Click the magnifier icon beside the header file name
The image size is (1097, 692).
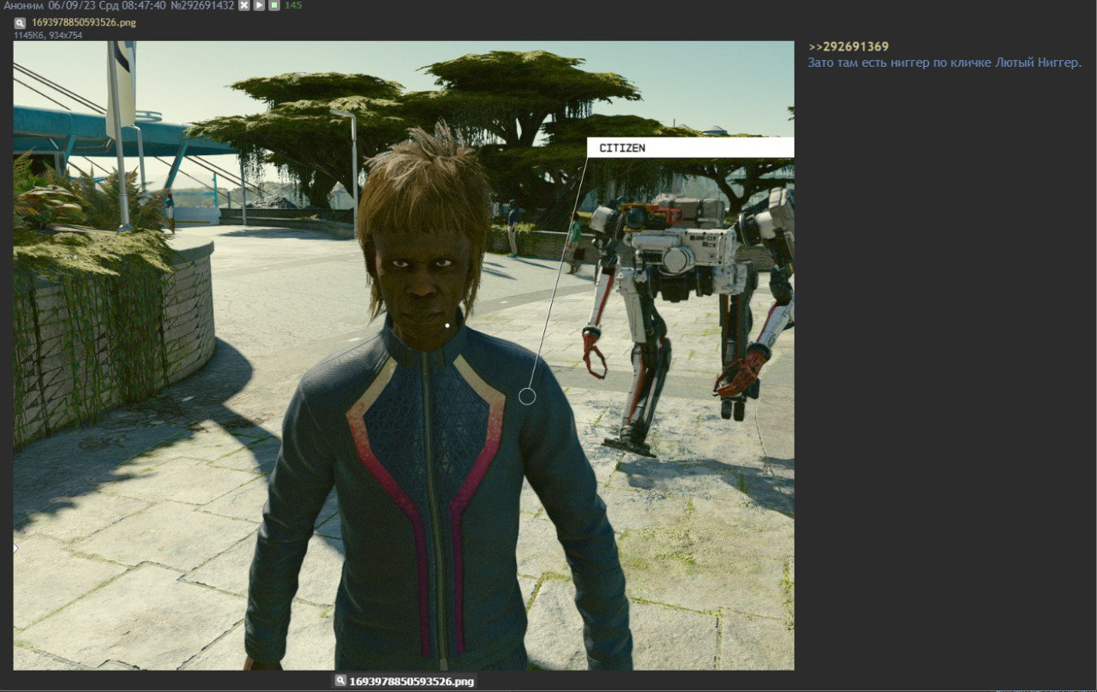pyautogui.click(x=20, y=23)
